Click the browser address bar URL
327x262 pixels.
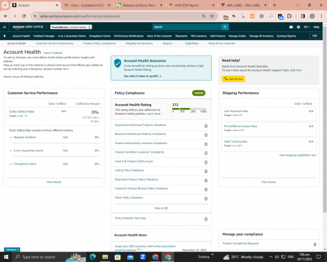click(x=80, y=16)
